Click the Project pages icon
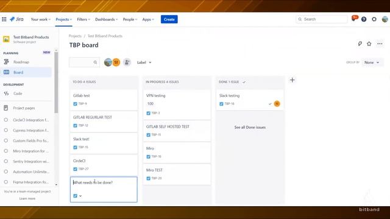The width and height of the screenshot is (390, 219). [5, 108]
